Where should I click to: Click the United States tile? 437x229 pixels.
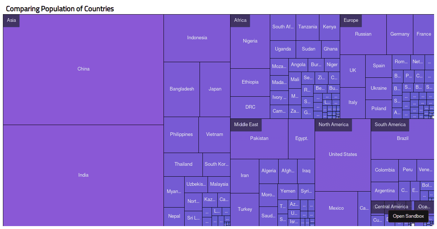[343, 154]
